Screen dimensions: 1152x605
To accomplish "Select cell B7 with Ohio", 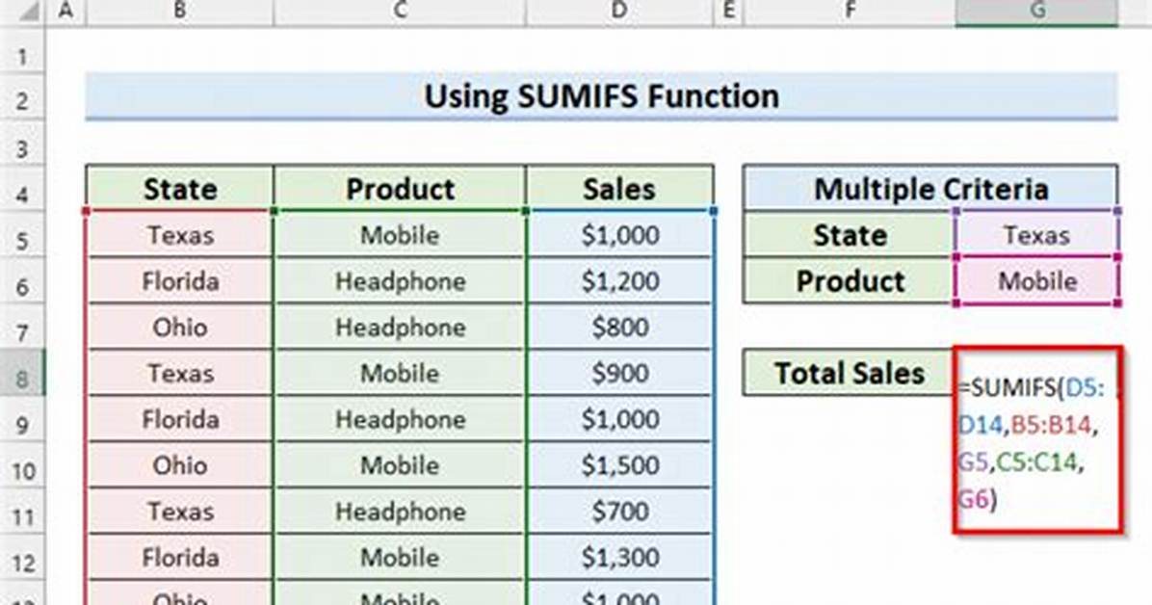I will [x=179, y=327].
